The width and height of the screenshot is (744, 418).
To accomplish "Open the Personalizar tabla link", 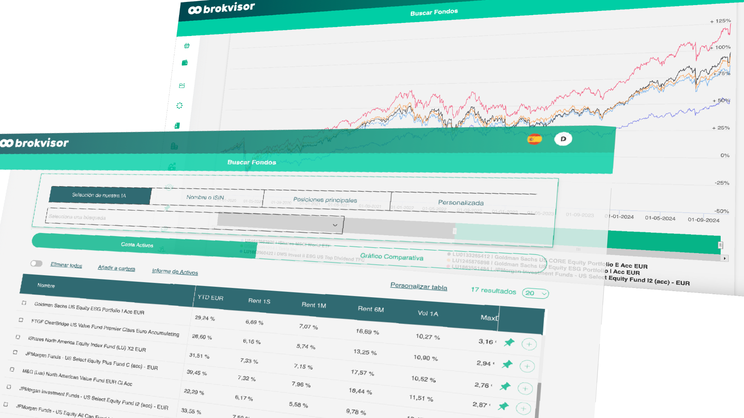I will pyautogui.click(x=418, y=286).
